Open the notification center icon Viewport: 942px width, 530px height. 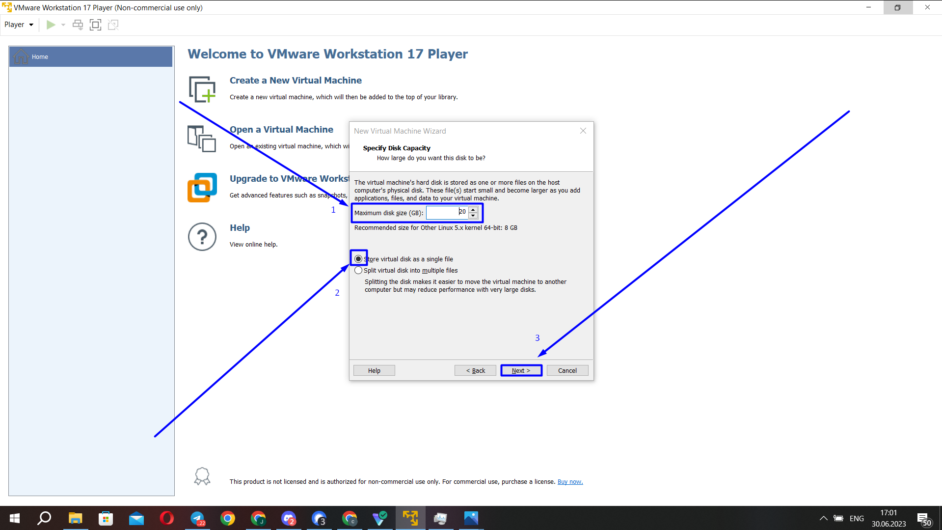click(924, 519)
